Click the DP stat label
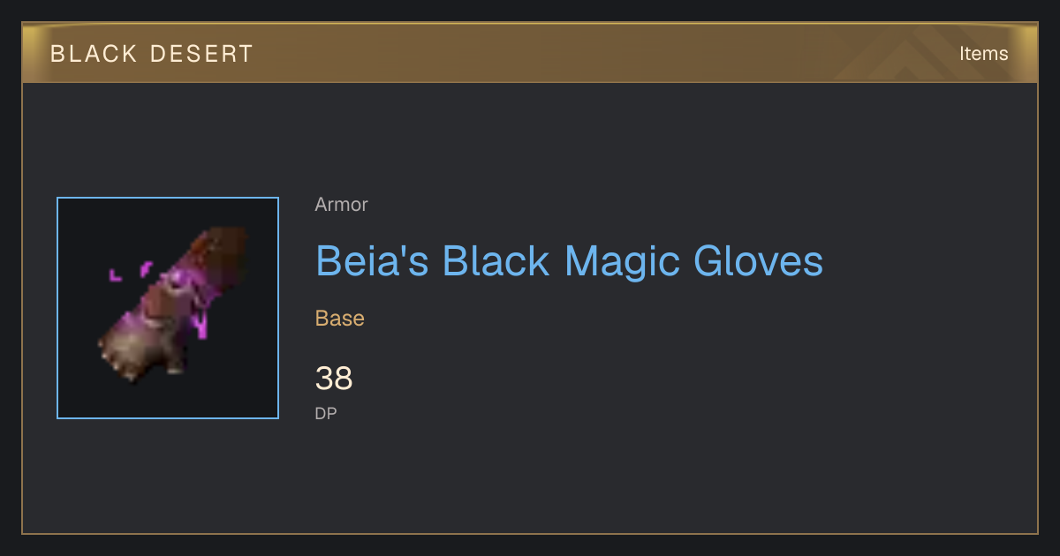This screenshot has width=1060, height=556. coord(326,413)
